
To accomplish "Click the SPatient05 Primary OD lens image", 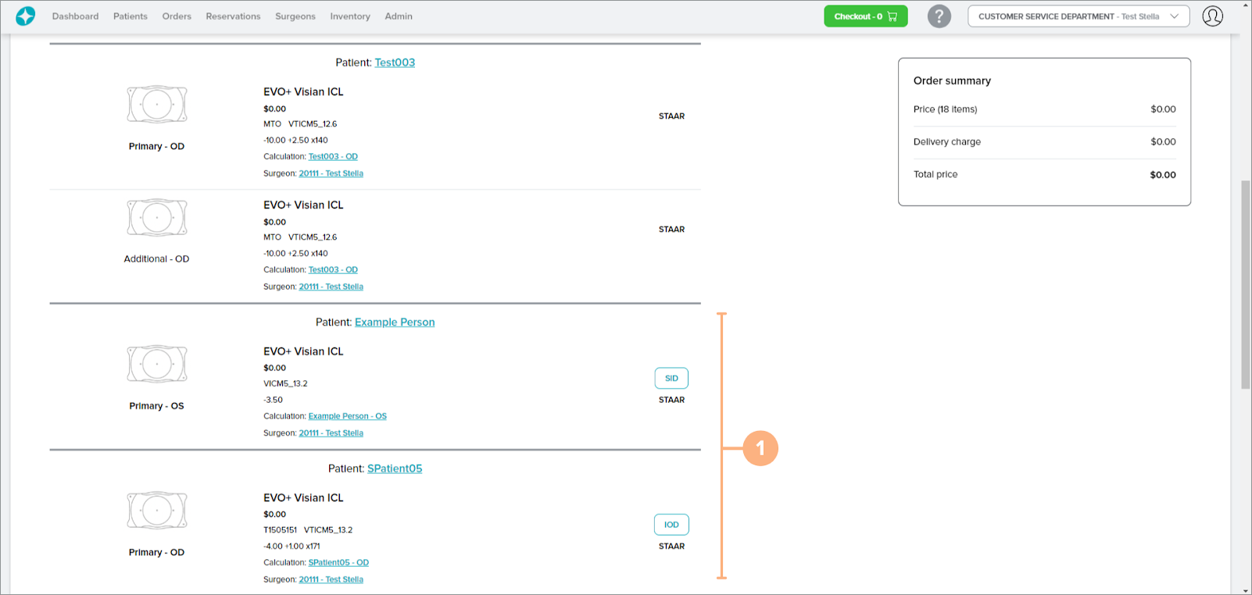I will [157, 511].
